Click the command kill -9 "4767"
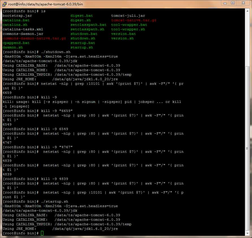Screen dimensions: 252x238 57,147
